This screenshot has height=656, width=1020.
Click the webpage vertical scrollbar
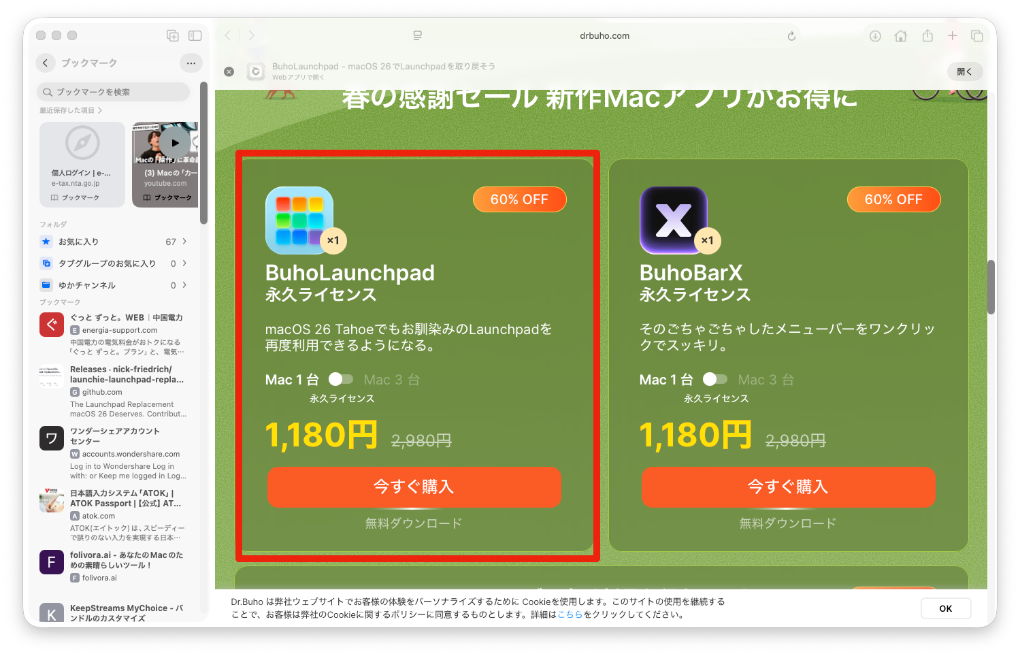991,286
